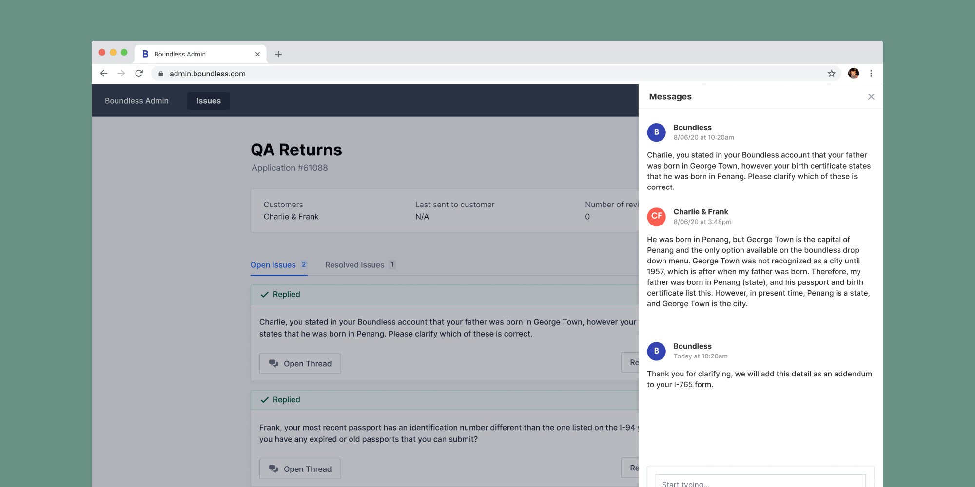Image resolution: width=975 pixels, height=487 pixels.
Task: Open Thread for the George Town issue
Action: [300, 364]
